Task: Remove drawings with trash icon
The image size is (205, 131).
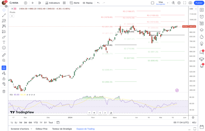Action: pyautogui.click(x=4, y=91)
